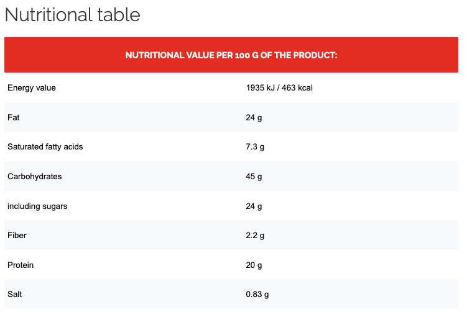The image size is (467, 320).
Task: Click the Salt row label
Action: [x=16, y=295]
